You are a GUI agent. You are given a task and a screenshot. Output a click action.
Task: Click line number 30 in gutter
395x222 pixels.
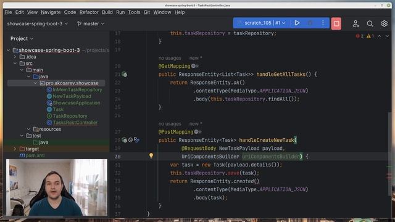tap(118, 157)
